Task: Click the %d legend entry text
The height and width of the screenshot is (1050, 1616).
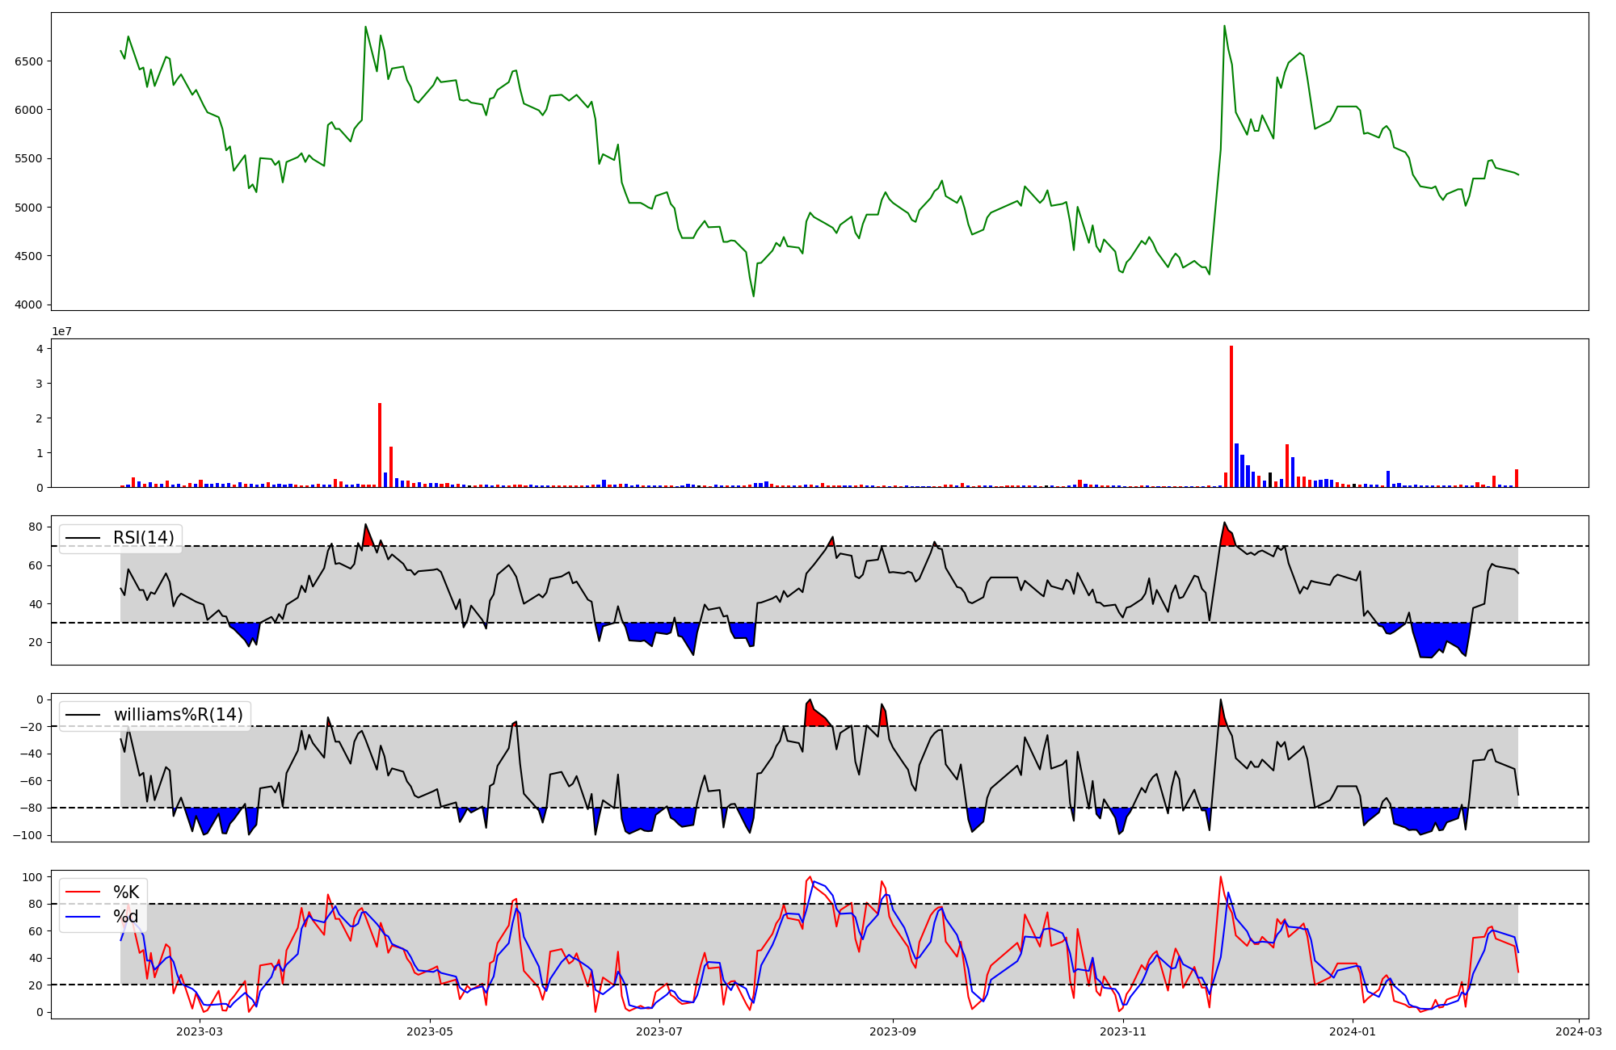Action: pos(126,917)
